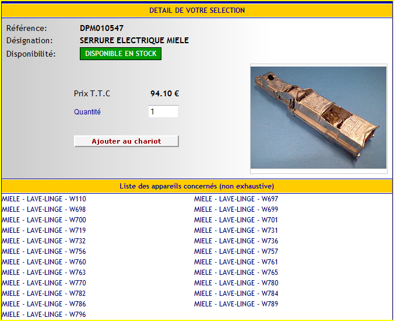Image resolution: width=394 pixels, height=321 pixels.
Task: Open MIELE - LAVE-LINGE - W789
Action: pyautogui.click(x=236, y=304)
